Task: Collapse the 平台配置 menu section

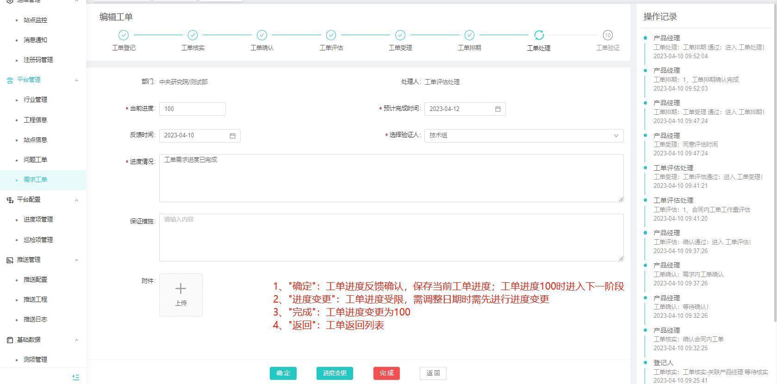Action: pos(76,200)
